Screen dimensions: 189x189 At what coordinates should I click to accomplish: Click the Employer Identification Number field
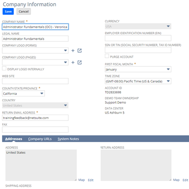(x=138, y=38)
